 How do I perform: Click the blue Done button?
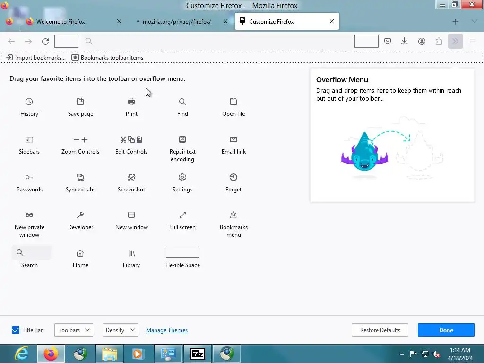tap(446, 330)
